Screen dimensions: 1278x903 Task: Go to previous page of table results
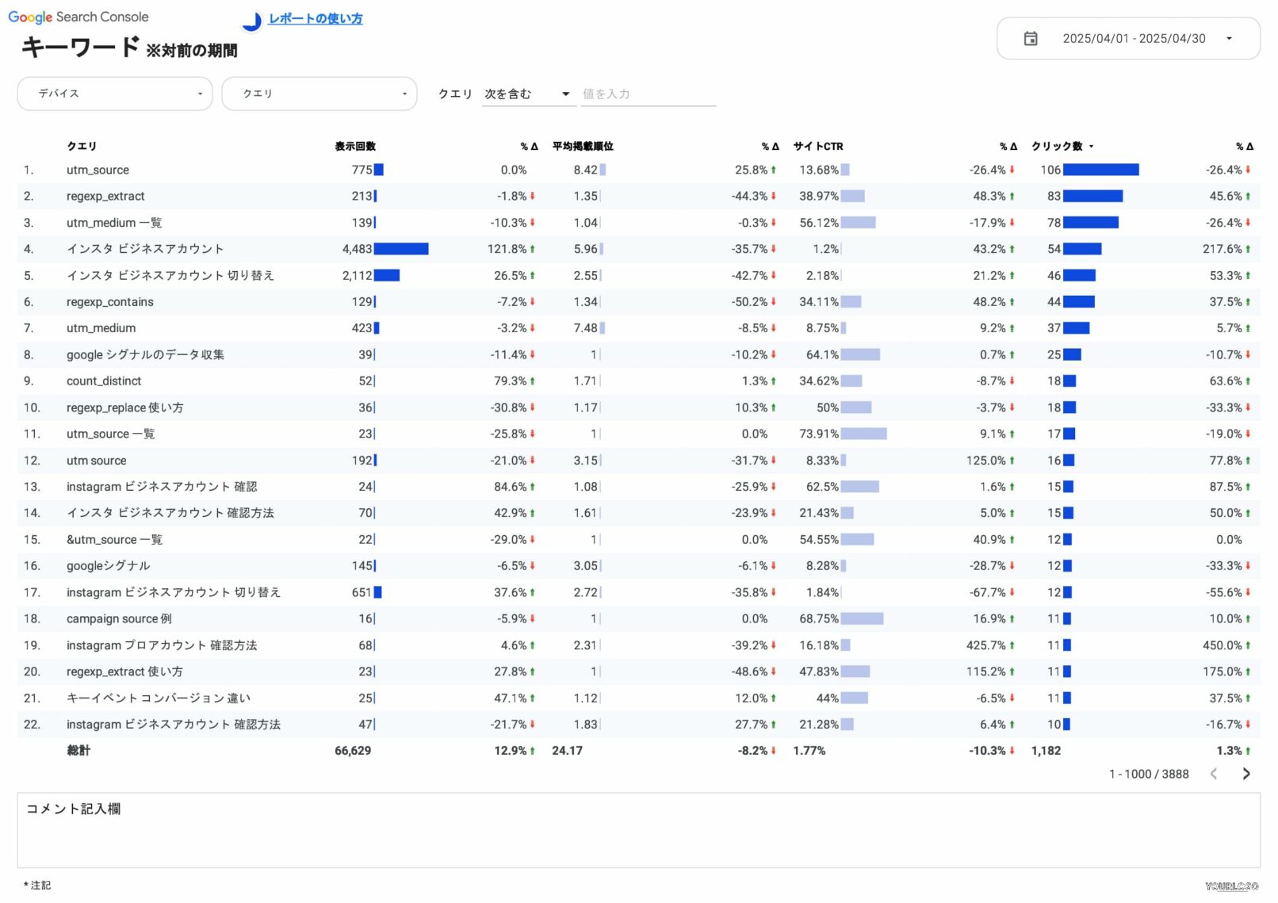point(1213,774)
